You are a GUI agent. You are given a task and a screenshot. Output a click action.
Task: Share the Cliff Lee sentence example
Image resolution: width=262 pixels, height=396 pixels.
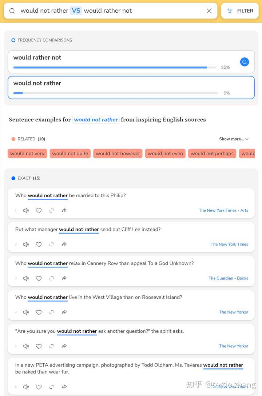pos(64,244)
